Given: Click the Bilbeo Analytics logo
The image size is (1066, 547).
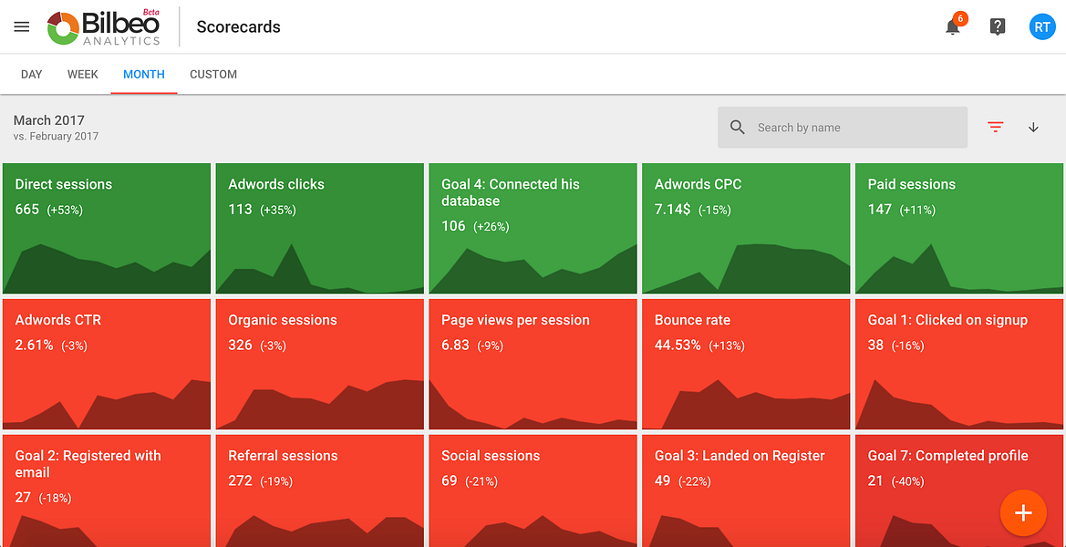Looking at the screenshot, I should click(104, 28).
